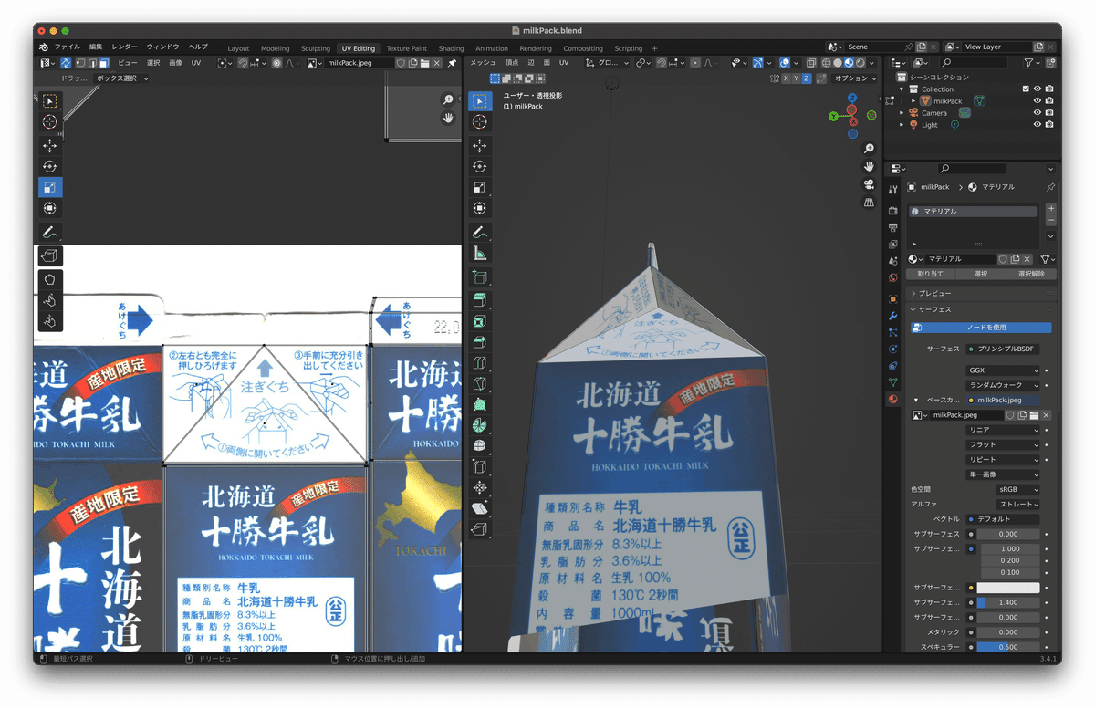Click the subsurface color white swatch
Image resolution: width=1095 pixels, height=709 pixels.
pos(1008,588)
